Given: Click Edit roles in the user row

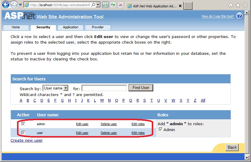Looking at the screenshot, I should (x=138, y=133).
